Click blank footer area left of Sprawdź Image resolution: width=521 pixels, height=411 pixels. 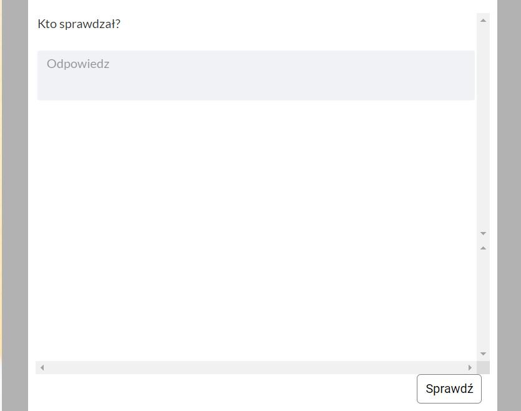(218, 390)
